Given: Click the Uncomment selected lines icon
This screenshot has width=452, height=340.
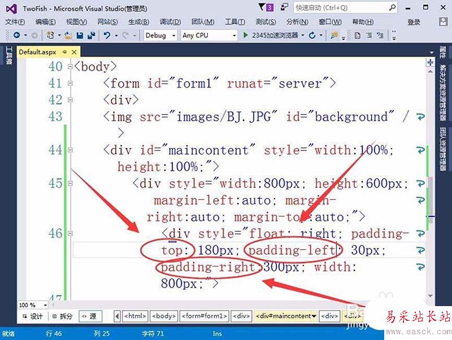Looking at the screenshot, I should 380,36.
